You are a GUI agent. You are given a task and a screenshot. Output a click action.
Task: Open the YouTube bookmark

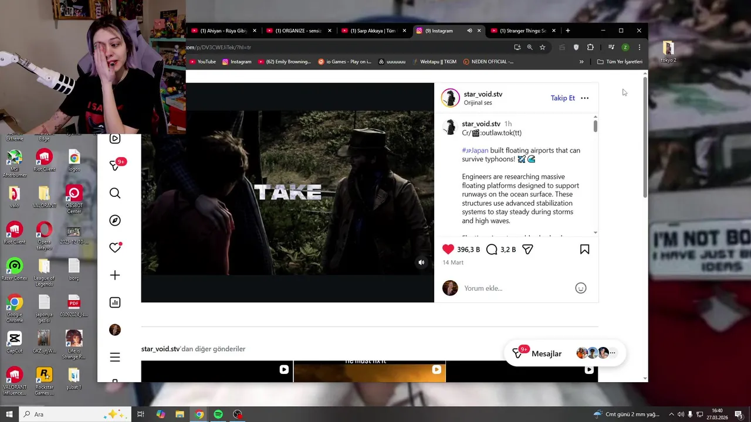click(203, 62)
